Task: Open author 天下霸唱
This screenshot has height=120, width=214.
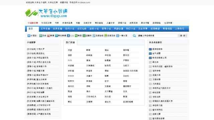Action: (108, 91)
